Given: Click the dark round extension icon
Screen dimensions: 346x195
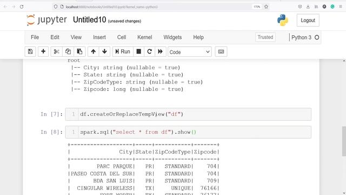Looking at the screenshot, I should [x=324, y=7].
